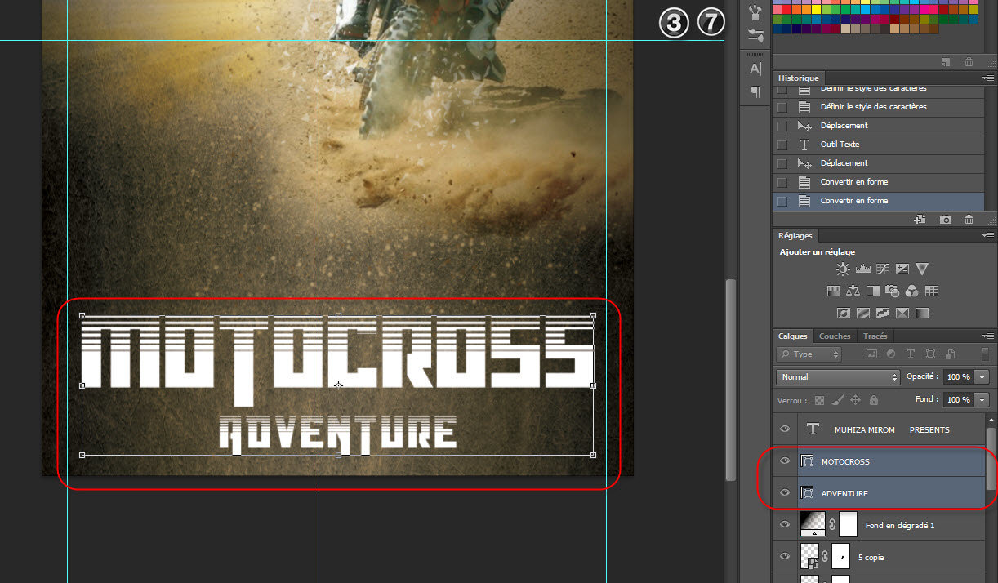This screenshot has width=998, height=583.
Task: Open the layer filter Type dropdown
Action: [x=809, y=354]
